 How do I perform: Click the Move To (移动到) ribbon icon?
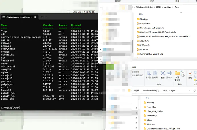tap(148, 75)
